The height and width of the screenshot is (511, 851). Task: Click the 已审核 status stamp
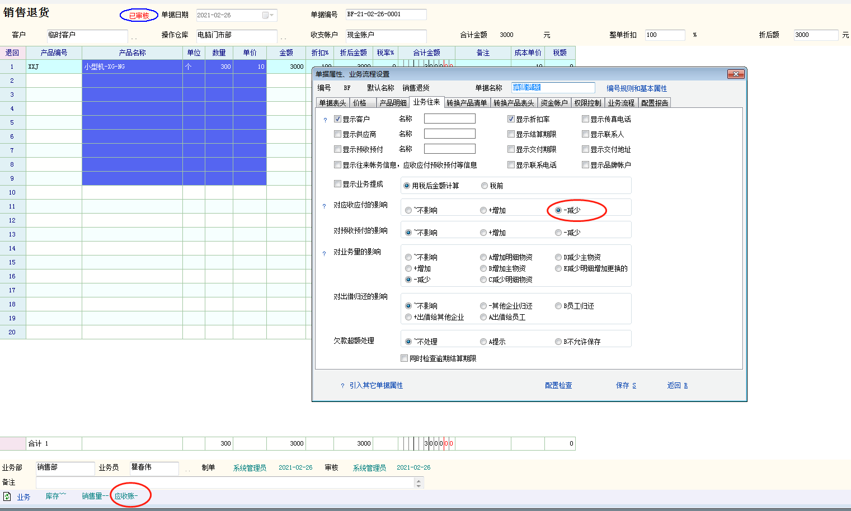(139, 16)
